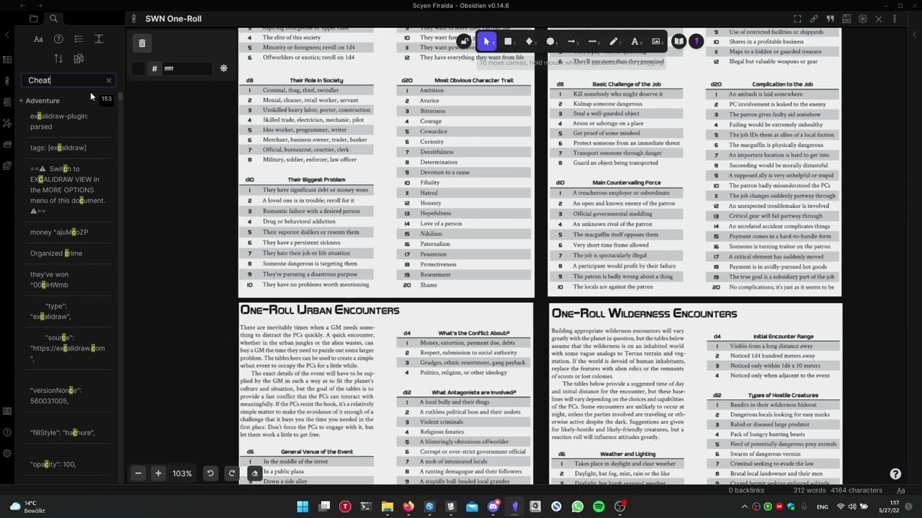Open the 'tags: [excalidraw]' search match
Viewport: 922px width, 518px height.
[x=58, y=147]
